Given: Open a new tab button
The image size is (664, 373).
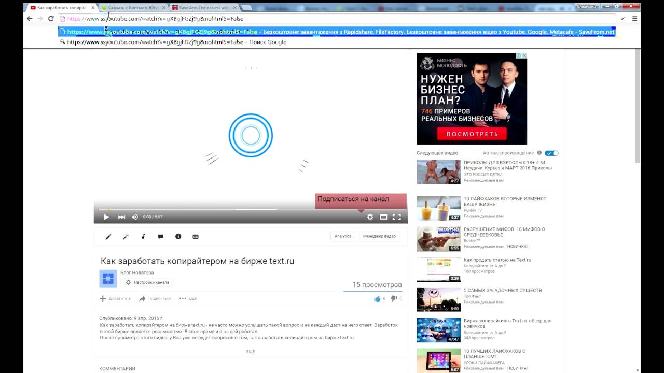Looking at the screenshot, I should pos(247,8).
